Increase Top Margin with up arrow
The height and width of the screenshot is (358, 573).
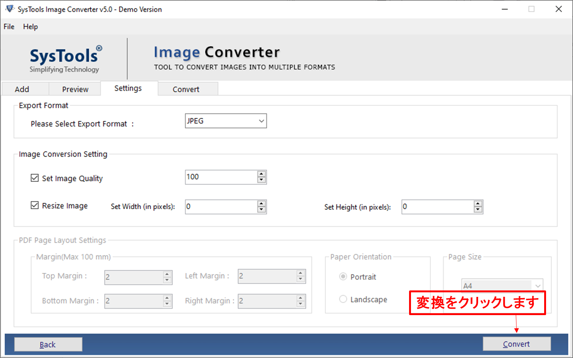(167, 274)
